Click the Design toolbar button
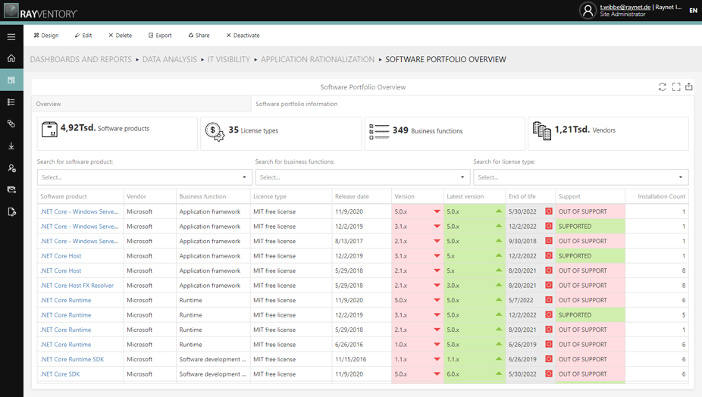Viewport: 702px width, 397px height. coord(46,36)
